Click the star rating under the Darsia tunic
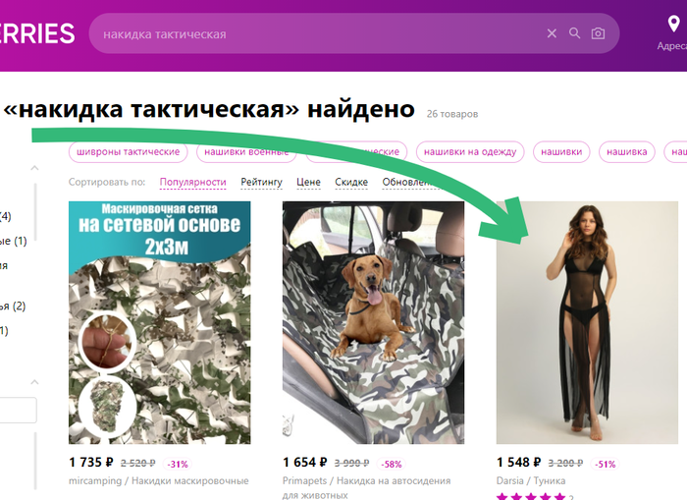The image size is (687, 500). click(531, 496)
